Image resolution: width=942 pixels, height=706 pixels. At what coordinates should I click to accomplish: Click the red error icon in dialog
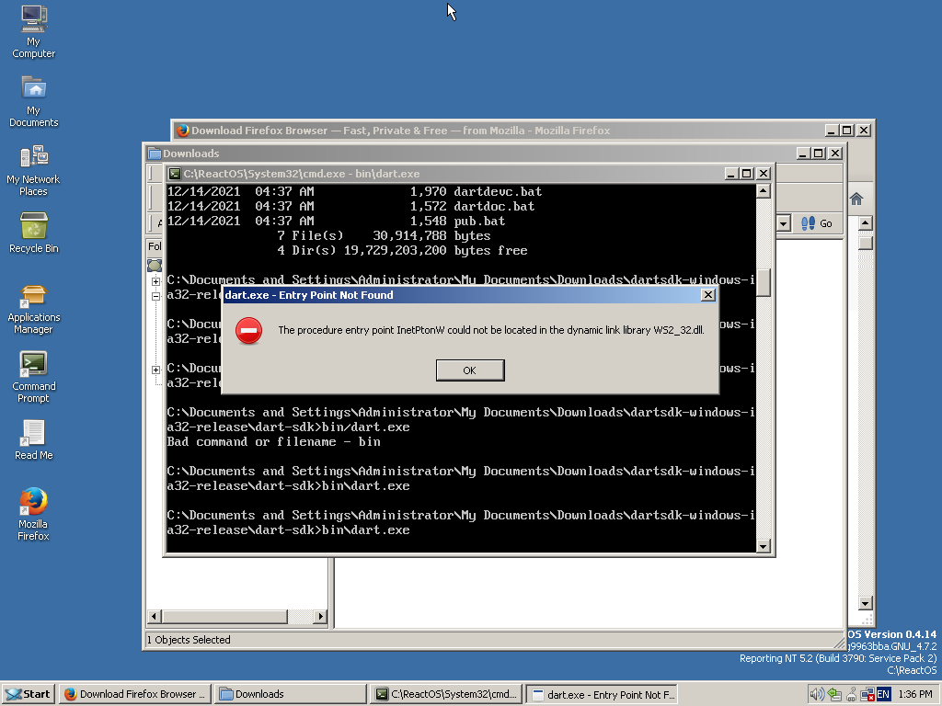248,331
